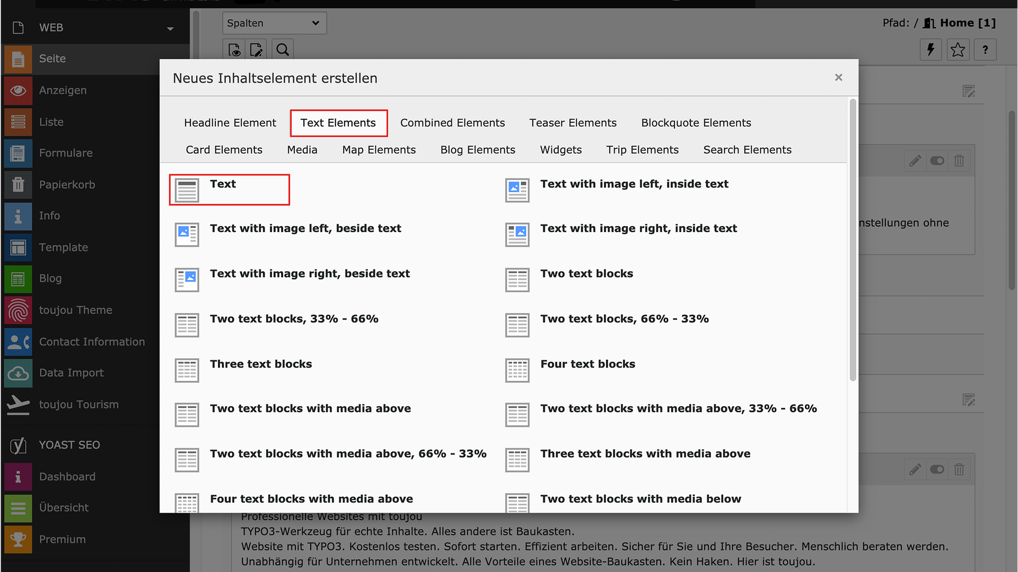Click the clear cache lightning icon
This screenshot has height=572, width=1018.
coord(931,50)
